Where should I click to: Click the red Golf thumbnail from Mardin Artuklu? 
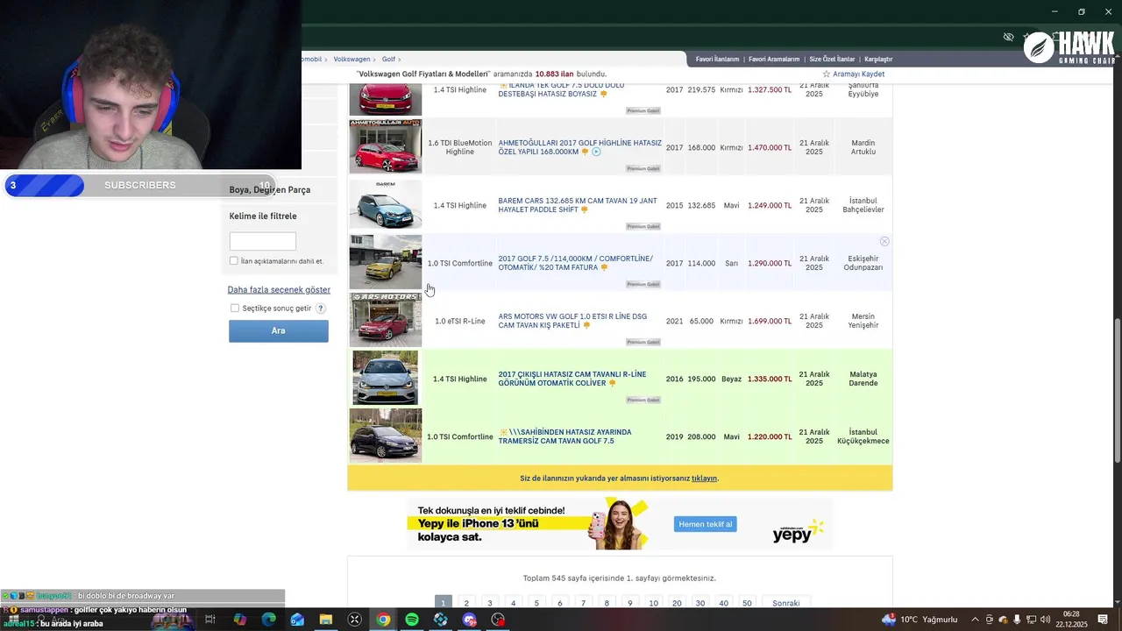click(386, 146)
